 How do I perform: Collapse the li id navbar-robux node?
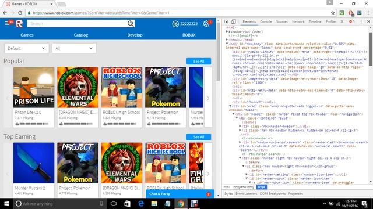click(x=247, y=178)
